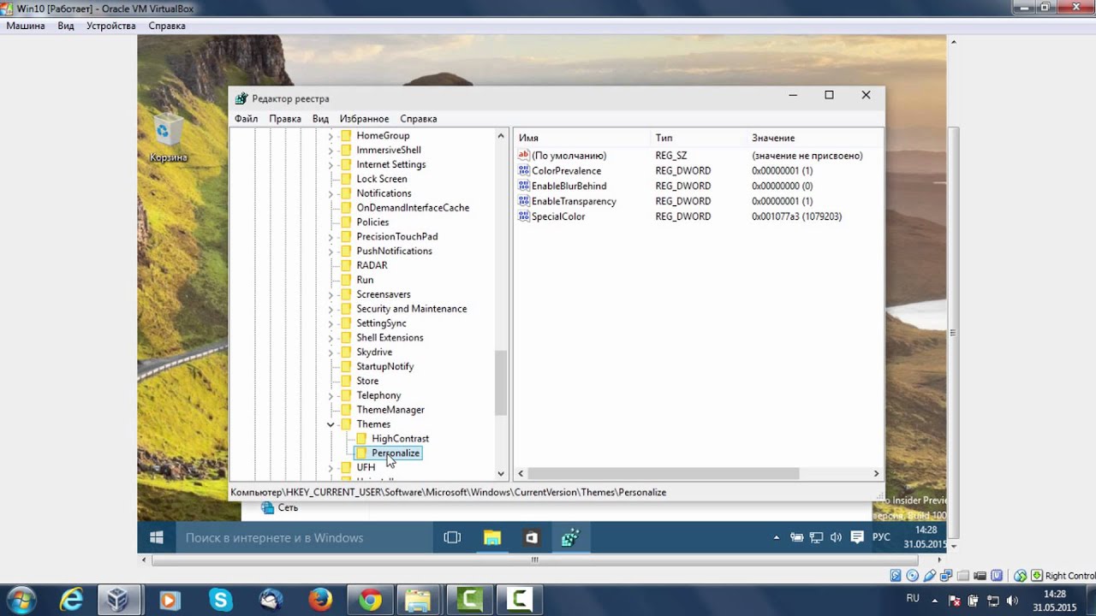Click the VirtualBox optical disk status icon
Viewport: 1096px width, 616px height.
912,576
